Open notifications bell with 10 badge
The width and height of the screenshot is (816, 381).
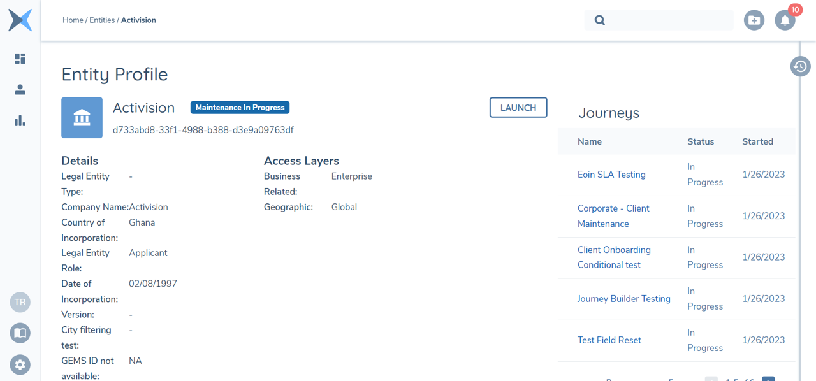(x=785, y=20)
